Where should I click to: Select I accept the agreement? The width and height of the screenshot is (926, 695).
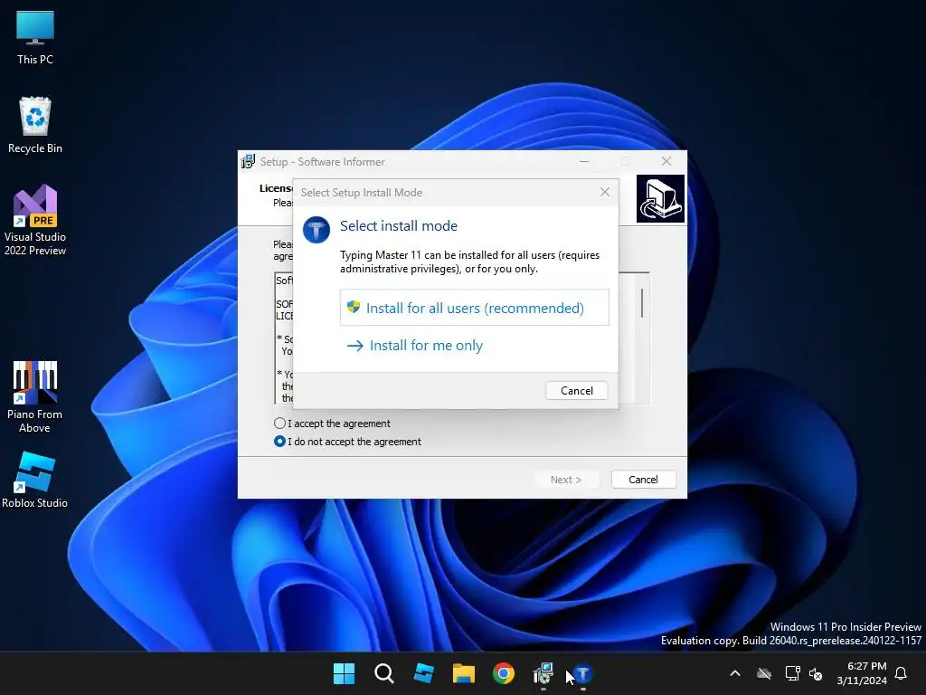(332, 424)
